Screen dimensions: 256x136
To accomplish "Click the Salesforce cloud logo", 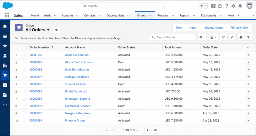I will [x=7, y=5].
